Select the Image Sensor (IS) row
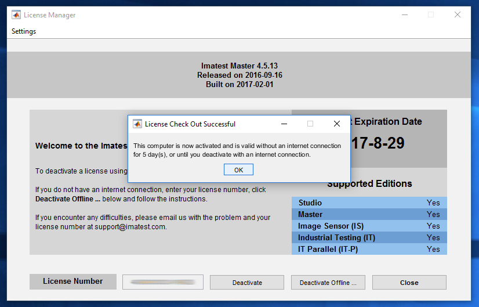 click(x=369, y=226)
